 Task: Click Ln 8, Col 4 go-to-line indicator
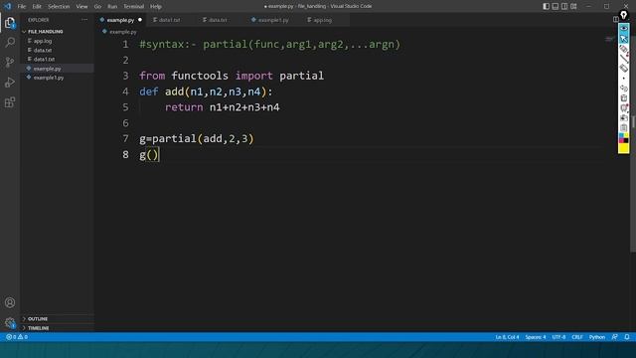click(507, 337)
